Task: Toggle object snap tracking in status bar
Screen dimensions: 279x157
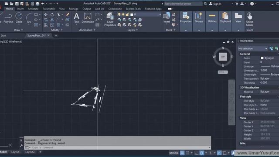Action: [x=219, y=153]
